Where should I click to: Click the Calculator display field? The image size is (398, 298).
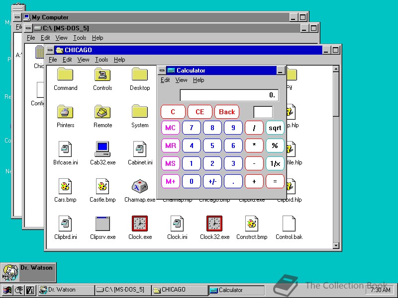tap(229, 95)
